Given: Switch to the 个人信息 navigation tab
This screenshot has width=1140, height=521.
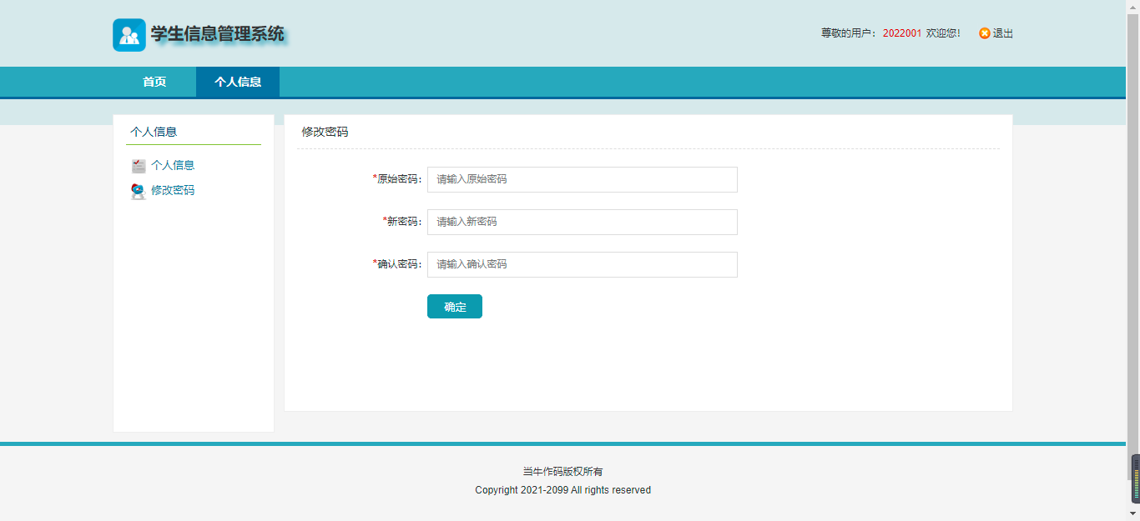Looking at the screenshot, I should [238, 82].
